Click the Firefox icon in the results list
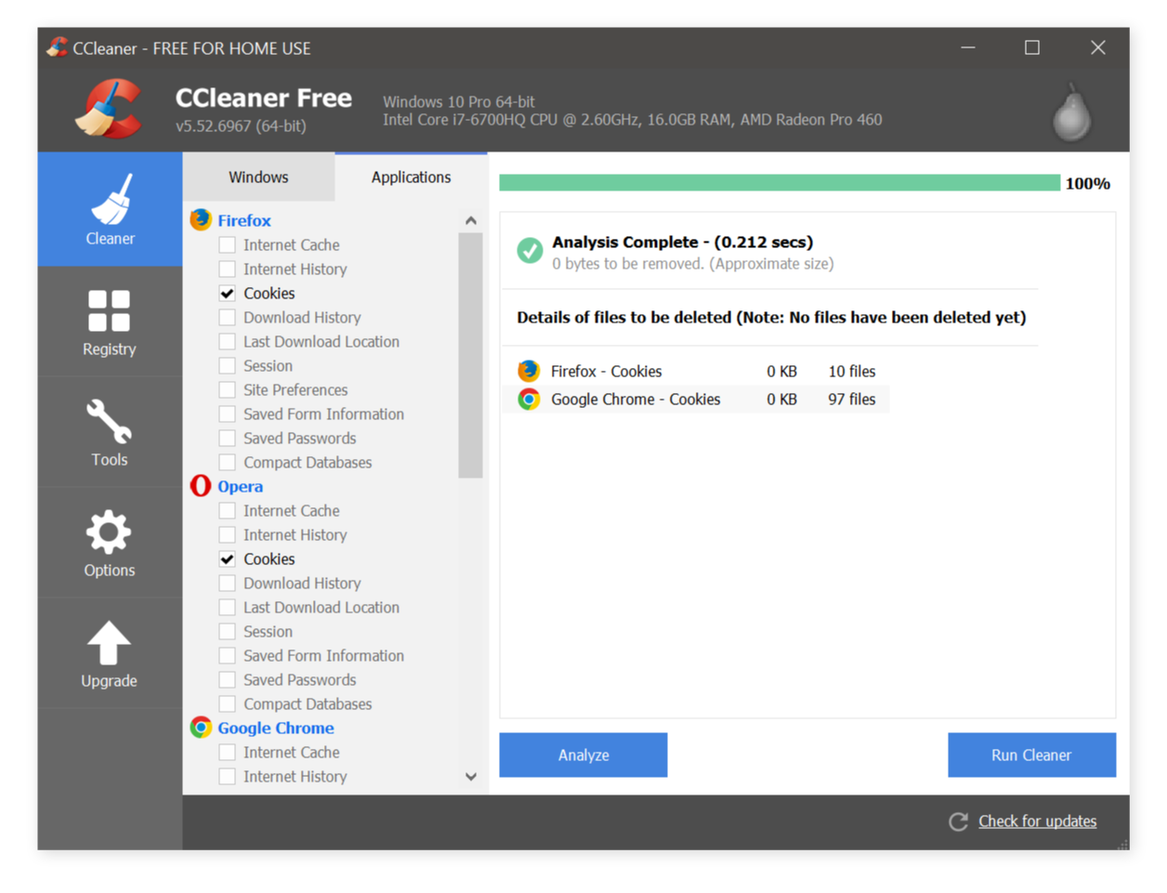The height and width of the screenshot is (893, 1167). pos(529,371)
